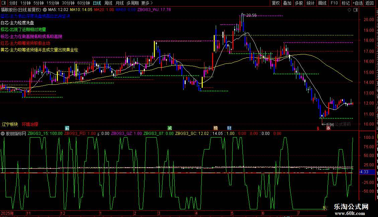Click the MA20: 1.00 indicator label
378x217 pixels.
104,10
